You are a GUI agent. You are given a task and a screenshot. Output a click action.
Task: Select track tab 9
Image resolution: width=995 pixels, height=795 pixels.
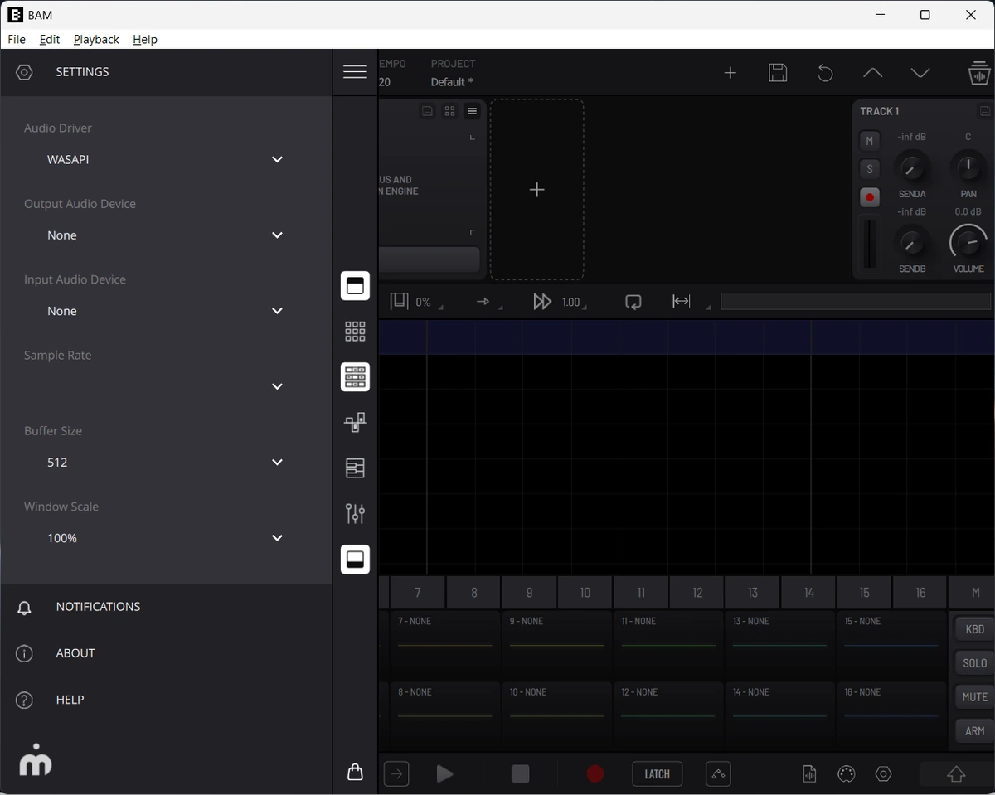(x=529, y=593)
